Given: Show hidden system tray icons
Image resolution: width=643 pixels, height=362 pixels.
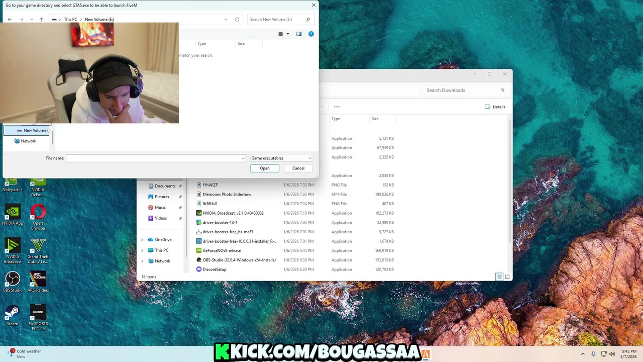Looking at the screenshot, I should [583, 354].
